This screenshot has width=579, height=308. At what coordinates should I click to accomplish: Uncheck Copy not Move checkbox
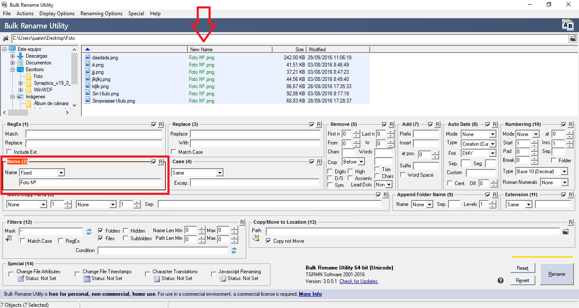click(268, 241)
